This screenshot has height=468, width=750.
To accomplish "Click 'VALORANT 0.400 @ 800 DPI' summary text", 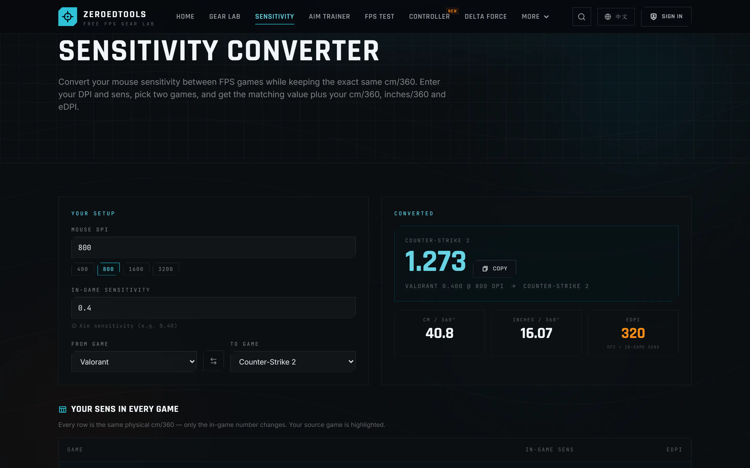I will pyautogui.click(x=454, y=286).
